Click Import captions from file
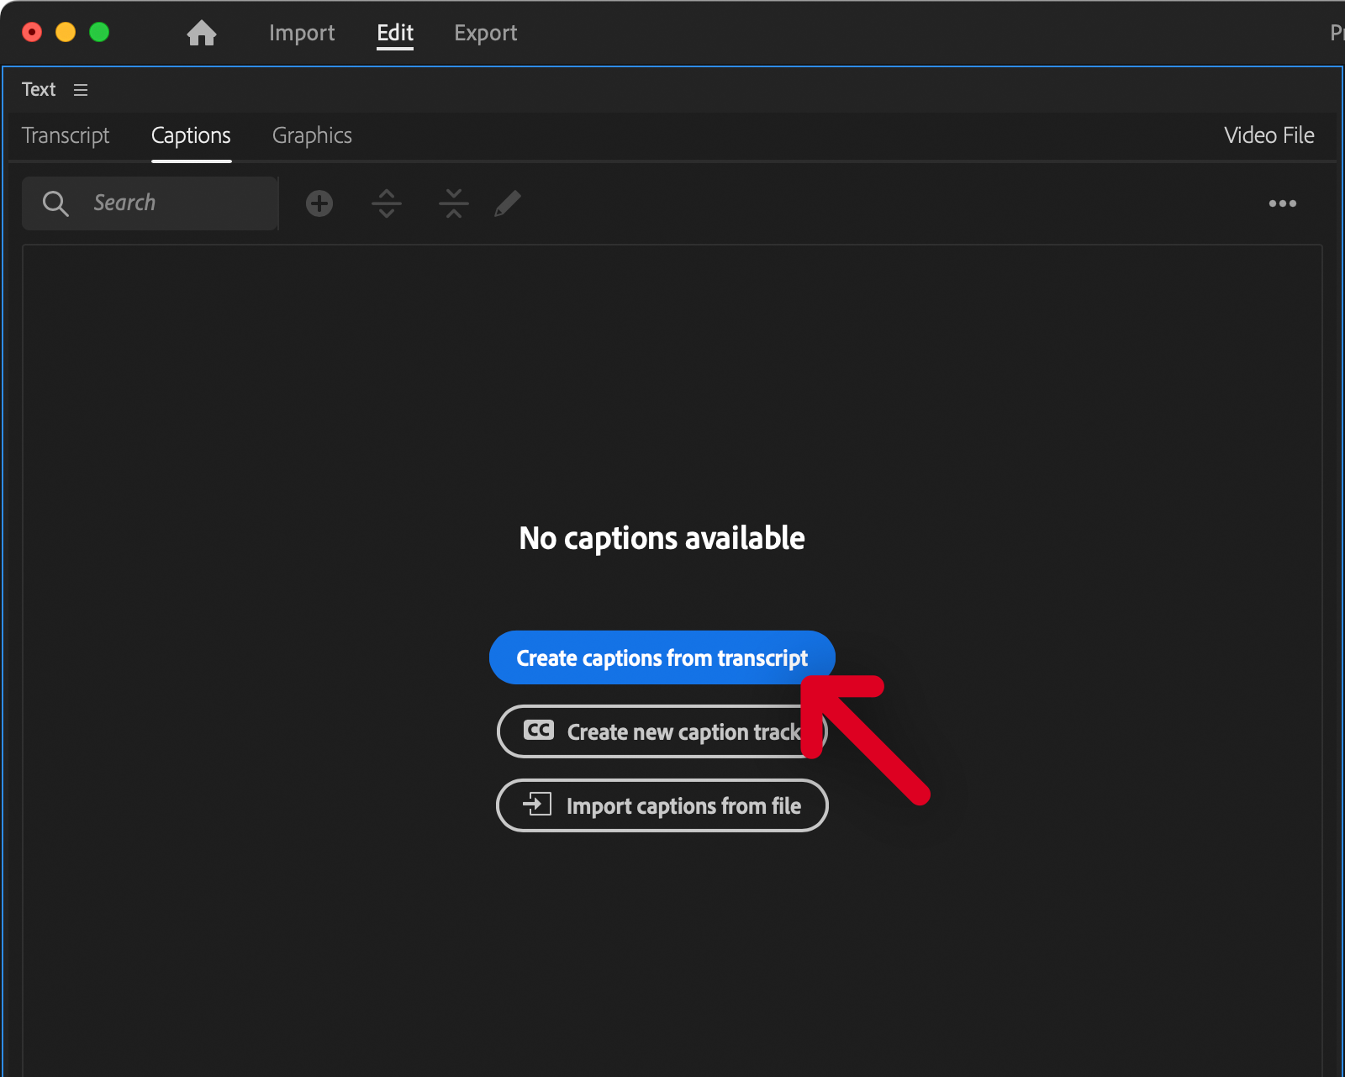This screenshot has height=1077, width=1345. (662, 805)
